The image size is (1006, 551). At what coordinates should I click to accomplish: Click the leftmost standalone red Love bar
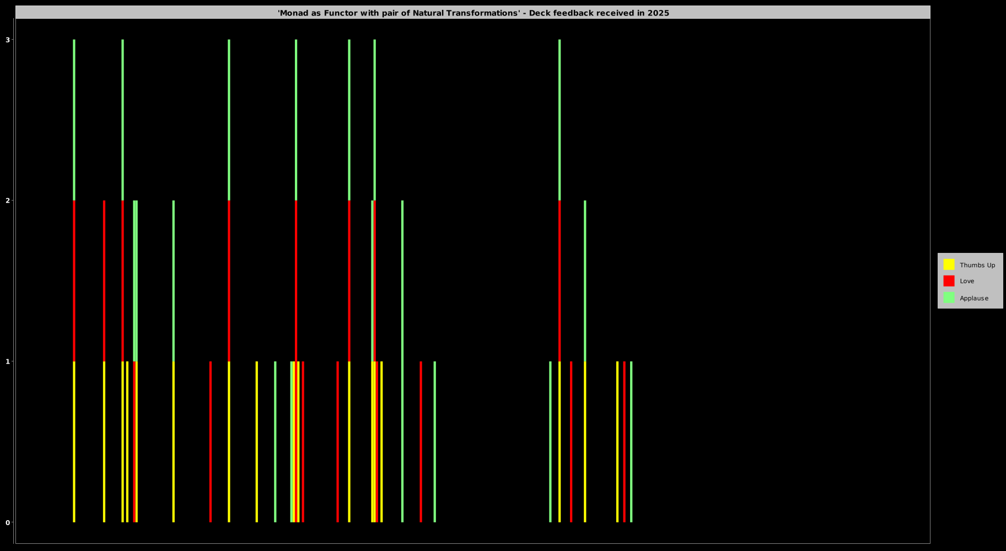pos(211,441)
